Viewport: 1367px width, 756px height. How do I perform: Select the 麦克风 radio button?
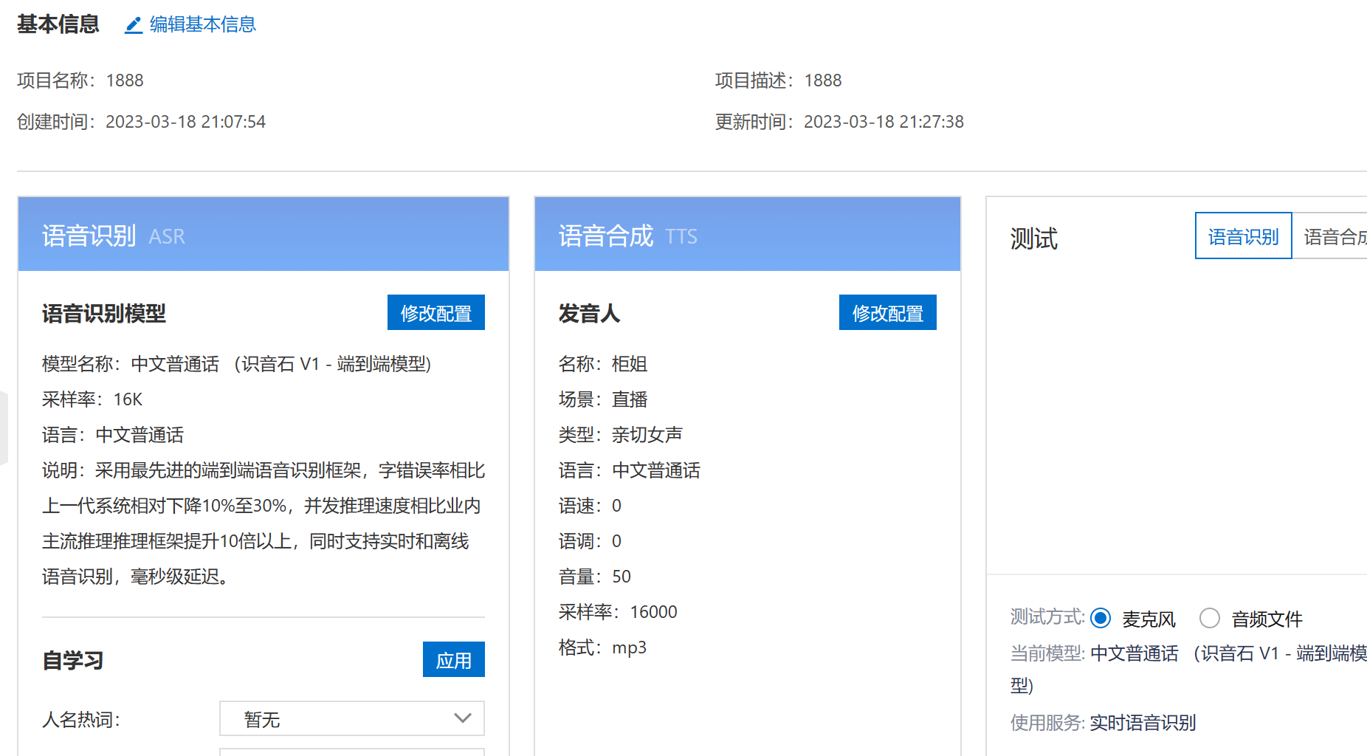coord(1101,619)
